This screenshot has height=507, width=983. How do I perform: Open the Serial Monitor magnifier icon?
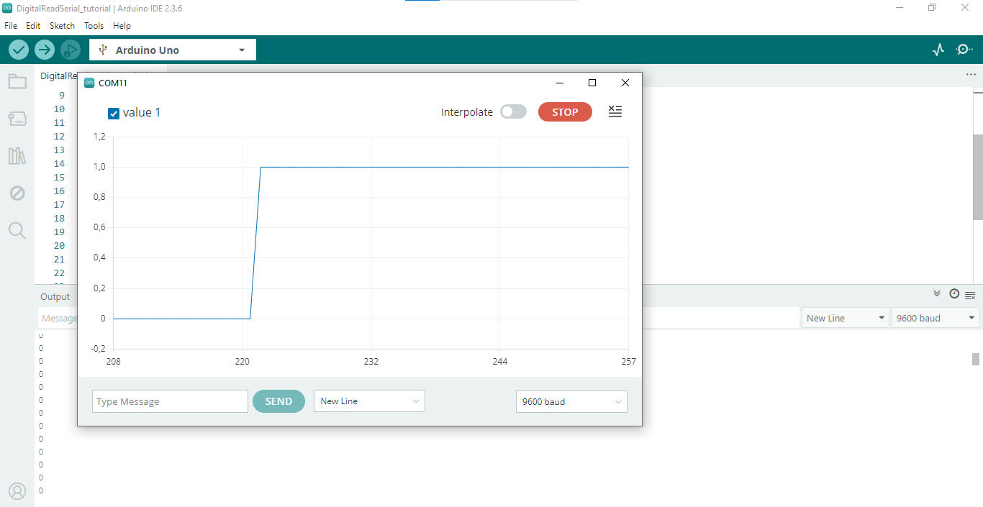pyautogui.click(x=964, y=50)
